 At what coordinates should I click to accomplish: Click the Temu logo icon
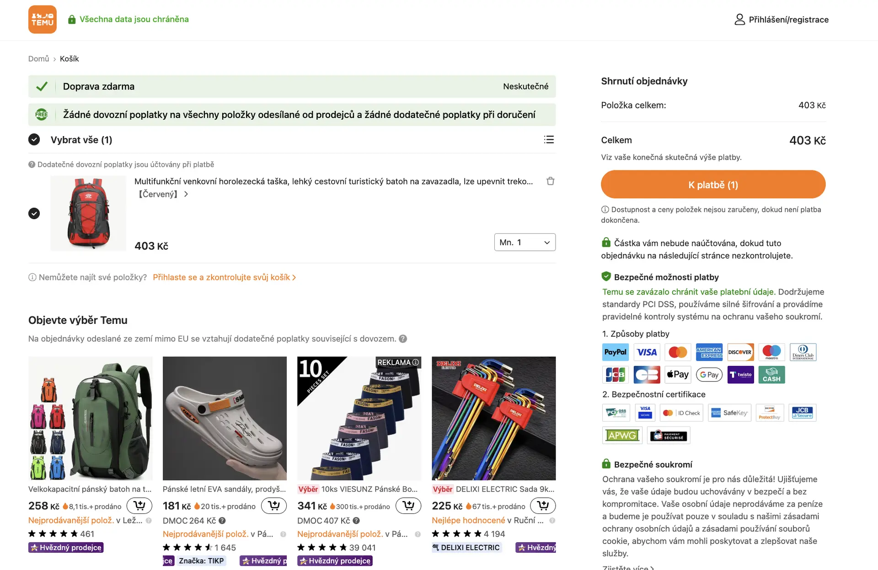pos(43,19)
